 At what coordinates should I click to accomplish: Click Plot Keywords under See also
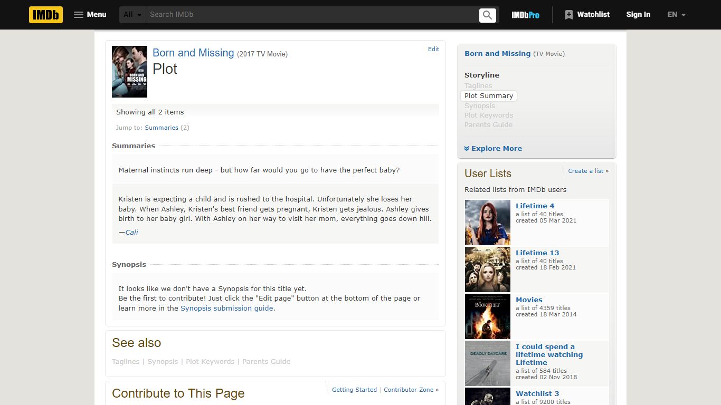tap(210, 361)
